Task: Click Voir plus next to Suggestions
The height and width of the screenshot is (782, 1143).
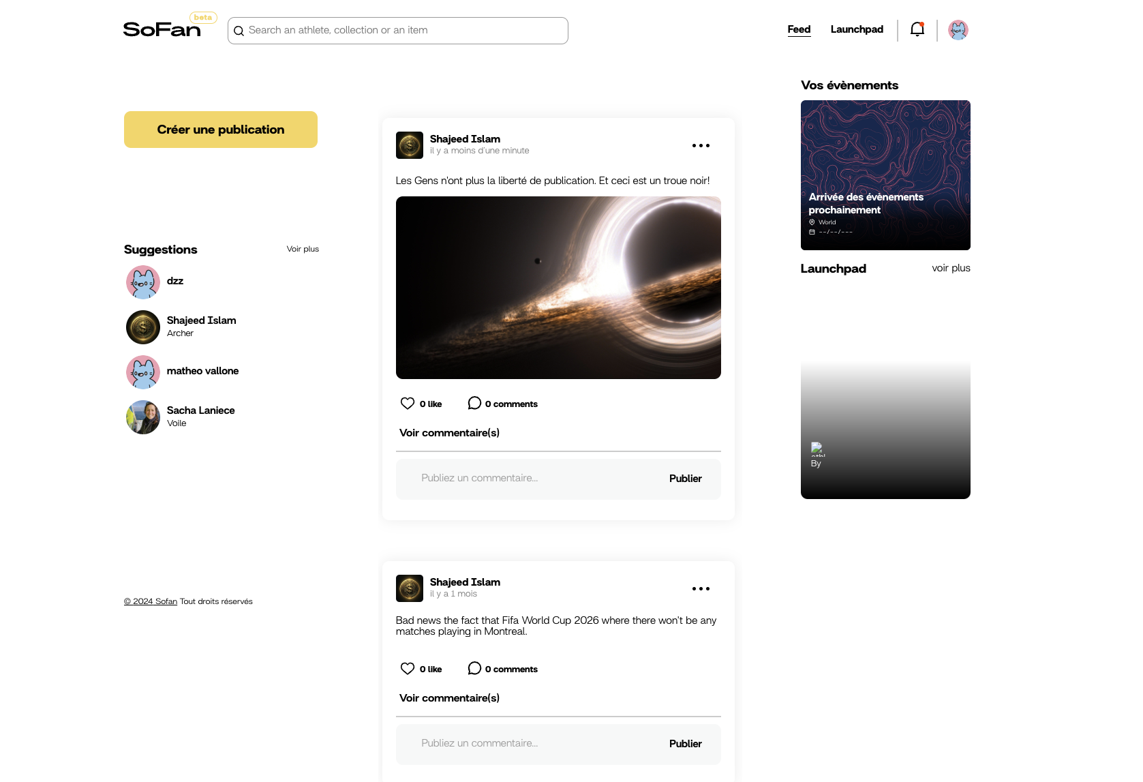Action: tap(303, 249)
